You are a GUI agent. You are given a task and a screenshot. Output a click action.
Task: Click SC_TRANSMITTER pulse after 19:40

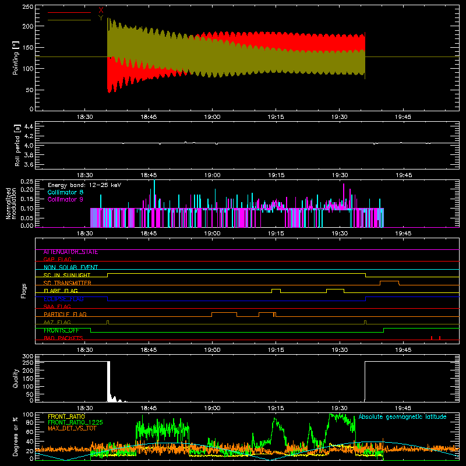390,283
